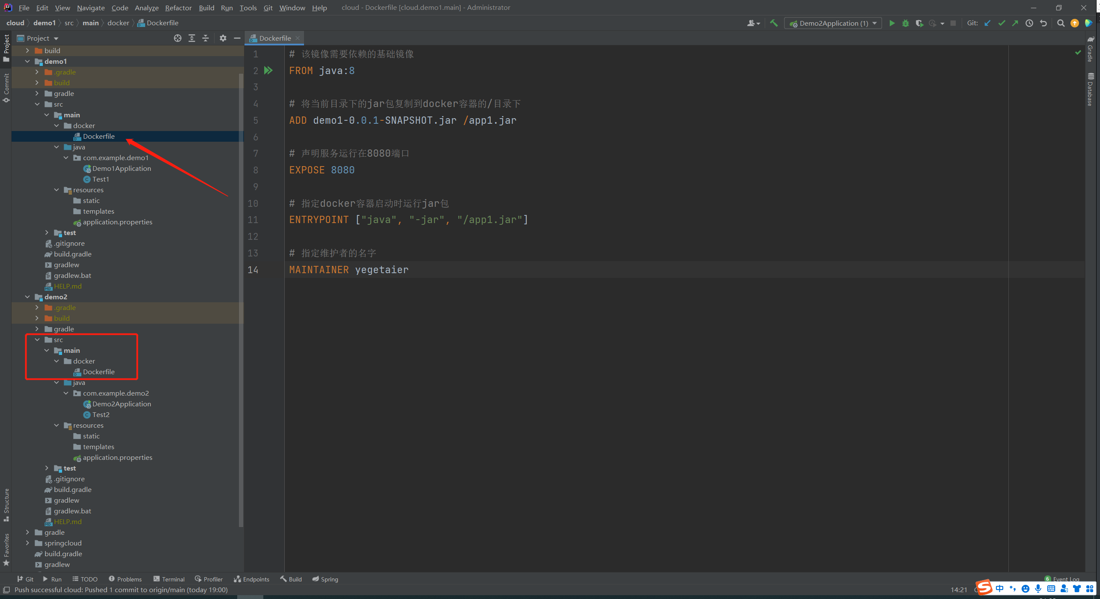Run Demo2Application with the green play icon

point(892,23)
